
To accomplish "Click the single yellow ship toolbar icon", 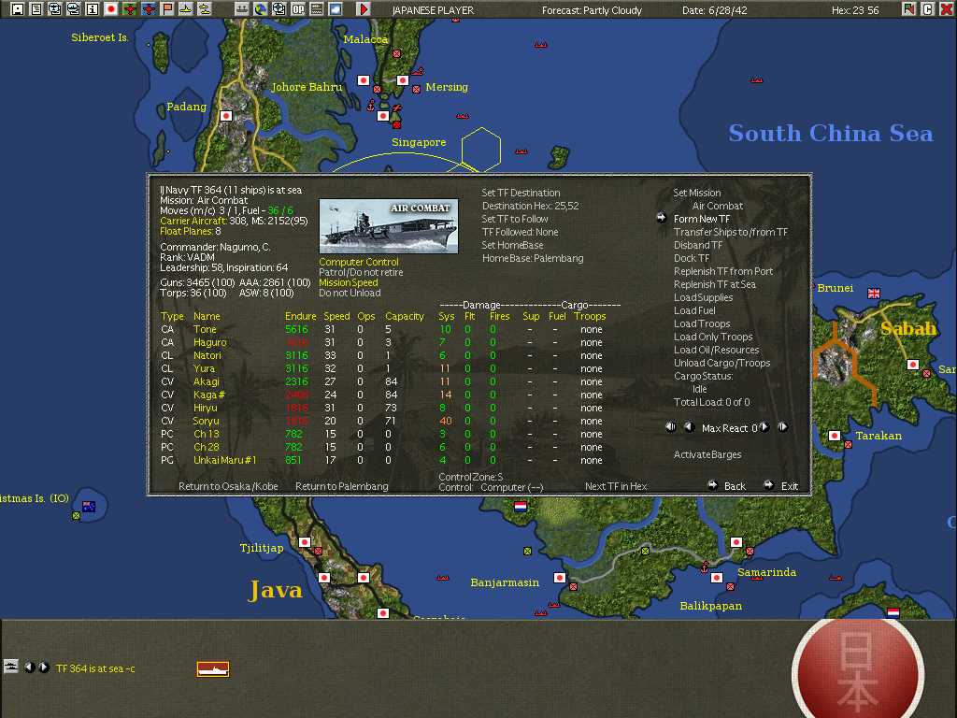I will click(186, 8).
